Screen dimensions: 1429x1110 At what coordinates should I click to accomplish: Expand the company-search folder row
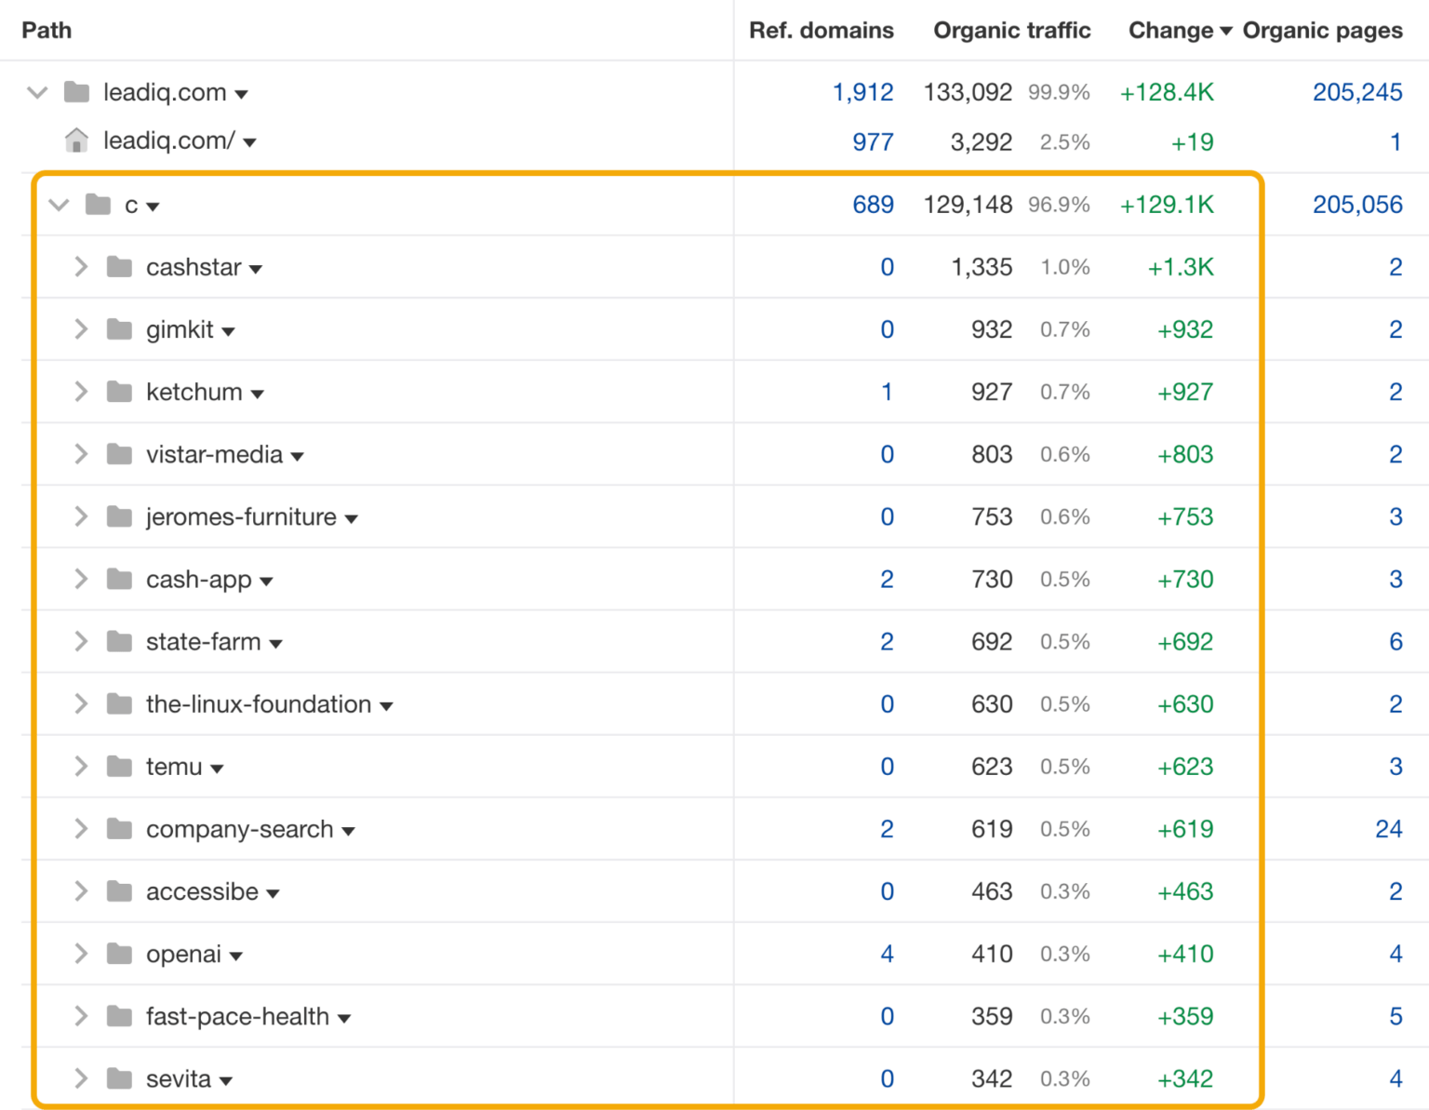tap(81, 829)
